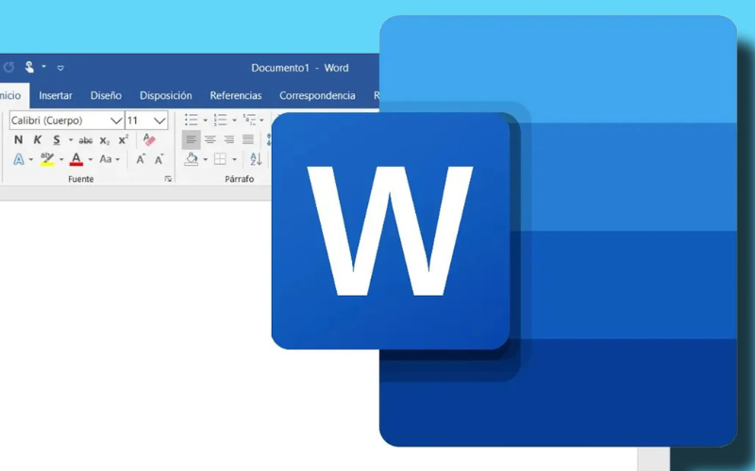
Task: Start a bulleted list
Action: point(192,120)
